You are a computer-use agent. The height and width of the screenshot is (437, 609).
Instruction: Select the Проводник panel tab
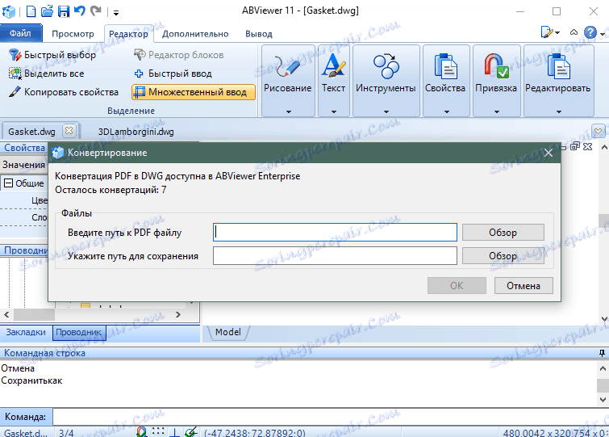(79, 333)
